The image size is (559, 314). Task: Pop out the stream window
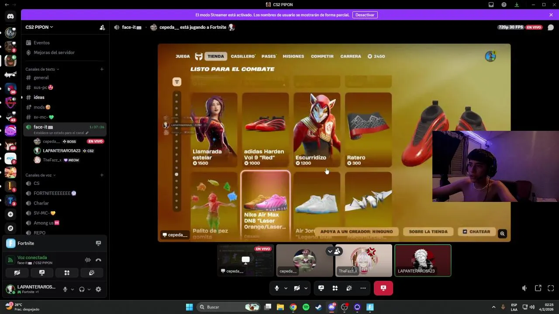point(538,288)
